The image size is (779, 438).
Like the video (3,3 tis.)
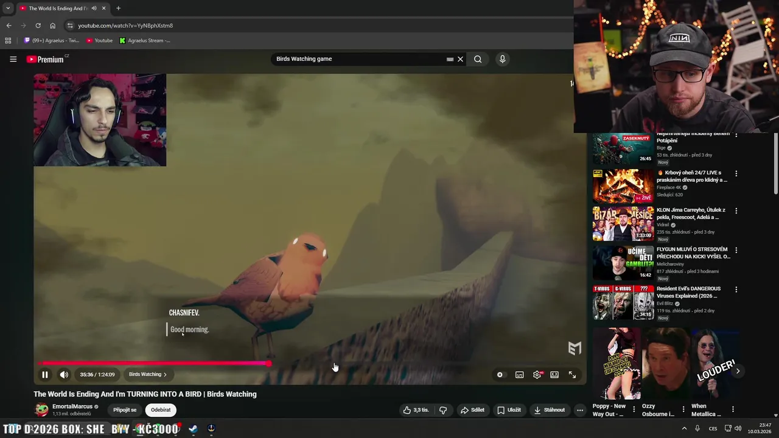[416, 410]
